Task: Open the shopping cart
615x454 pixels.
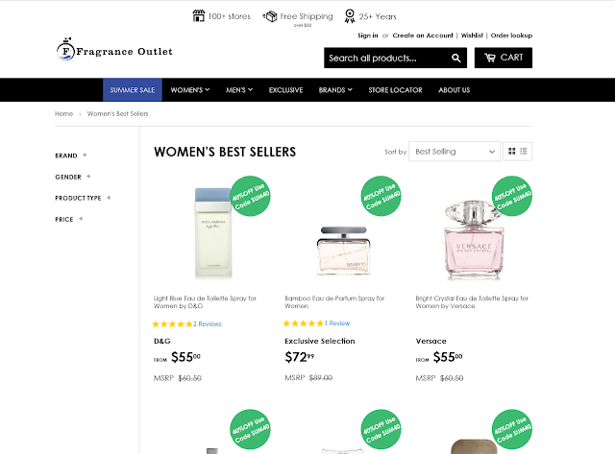Action: tap(504, 58)
